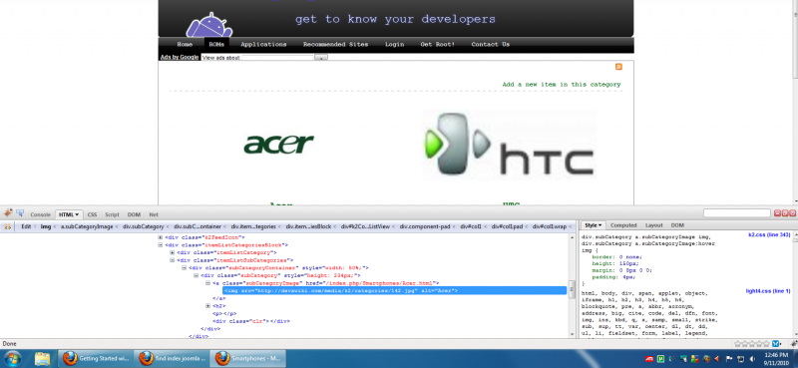Open the Contact Us navigation item
Screen dimensions: 798x368
pos(490,44)
